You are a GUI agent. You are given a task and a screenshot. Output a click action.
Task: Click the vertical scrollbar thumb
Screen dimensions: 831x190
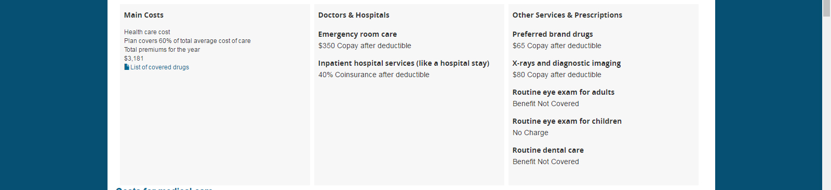(826, 8)
